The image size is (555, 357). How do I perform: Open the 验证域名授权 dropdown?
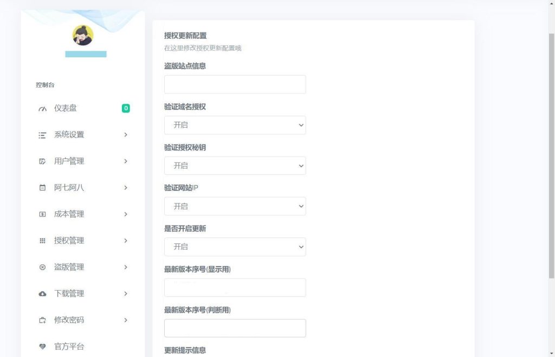click(x=235, y=125)
